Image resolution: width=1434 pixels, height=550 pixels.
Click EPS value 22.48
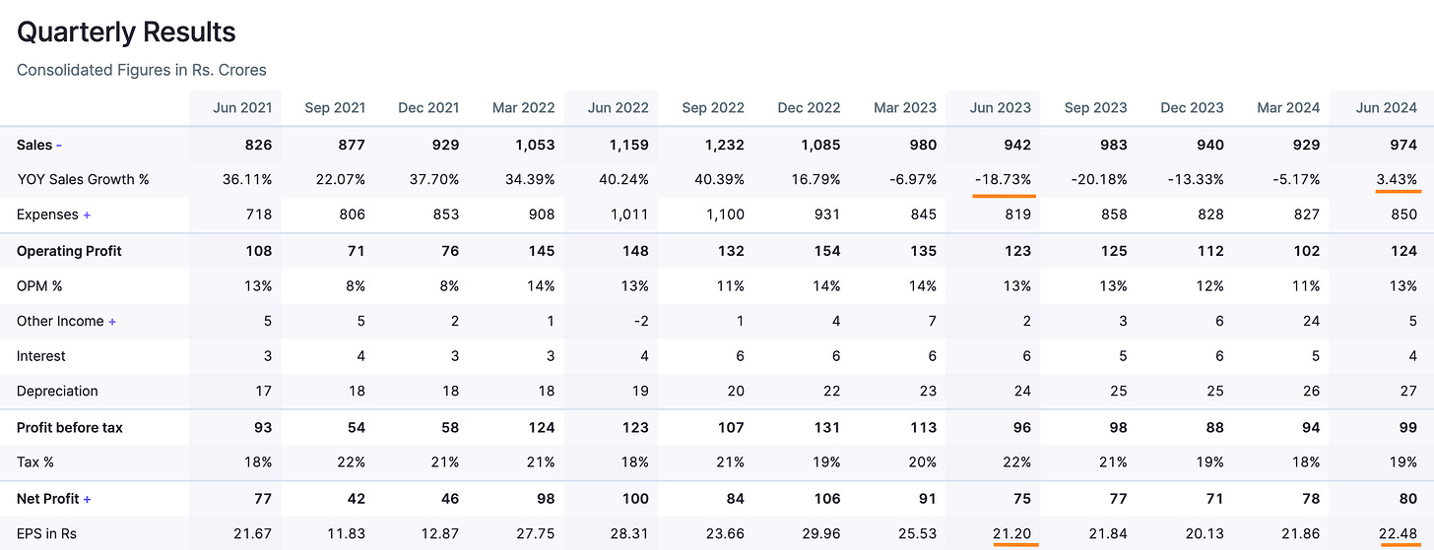coord(1399,533)
